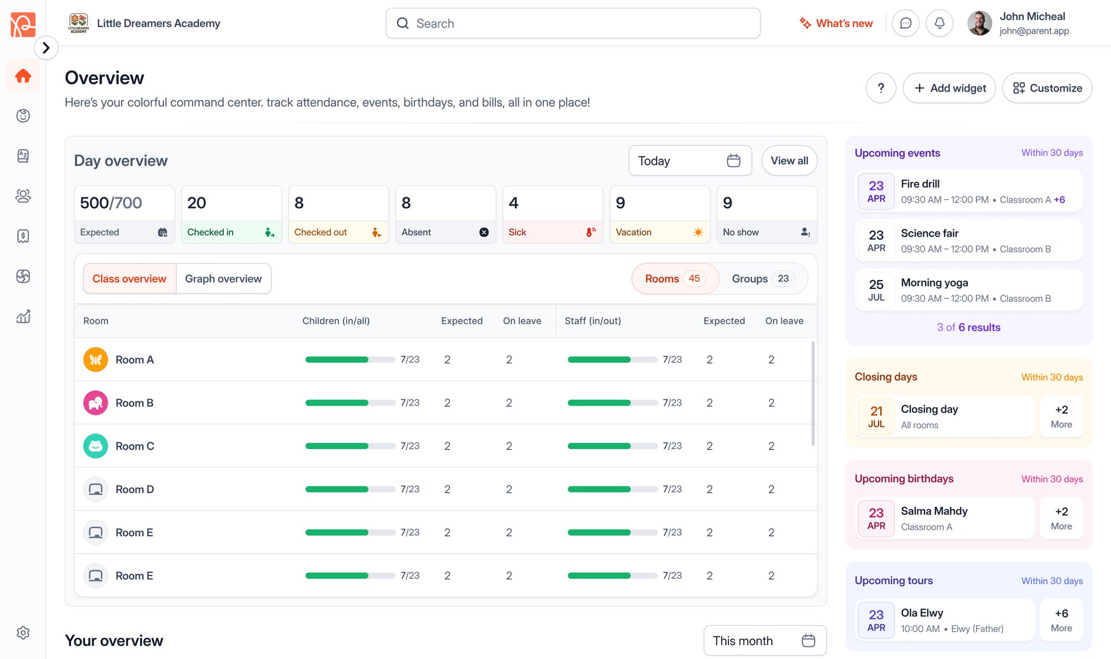Click the View all button

pyautogui.click(x=789, y=161)
